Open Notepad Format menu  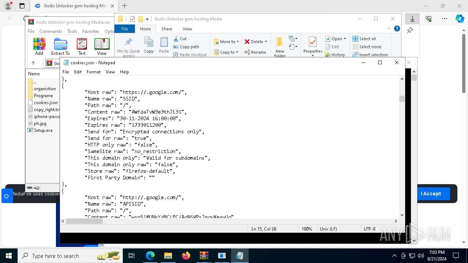coord(94,72)
